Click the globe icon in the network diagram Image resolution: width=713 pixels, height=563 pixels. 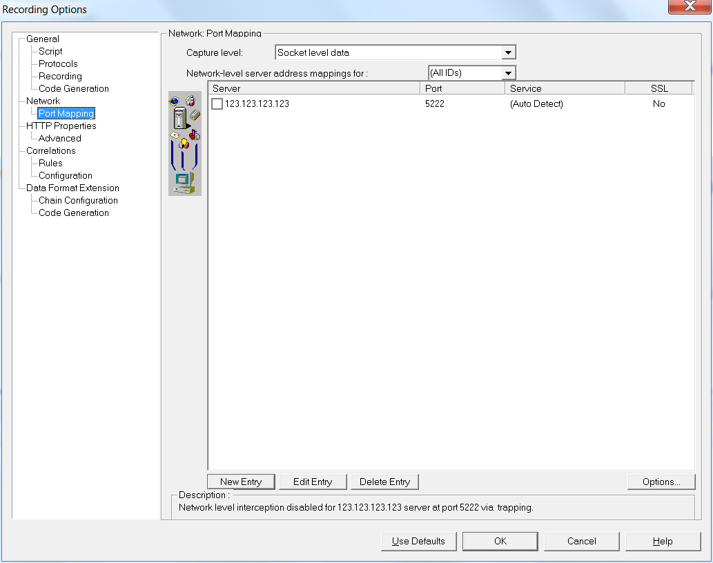(x=174, y=101)
